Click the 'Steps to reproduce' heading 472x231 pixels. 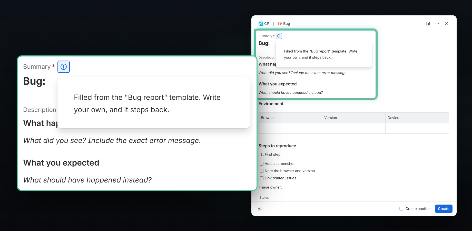[x=277, y=146]
